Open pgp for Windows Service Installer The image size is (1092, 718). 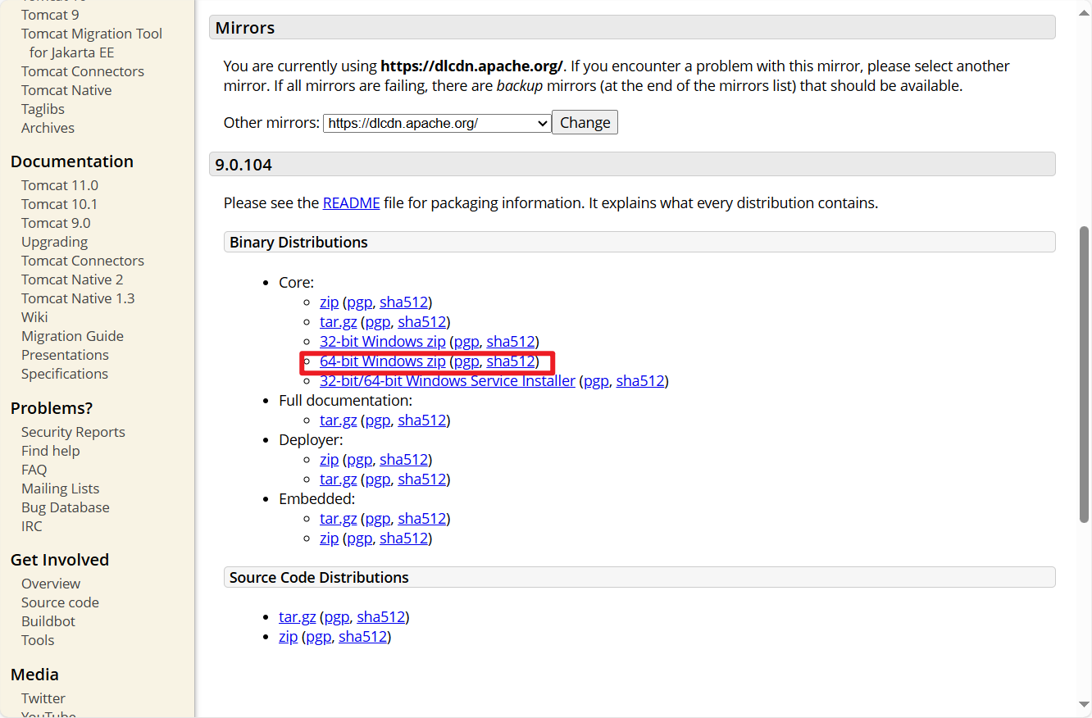point(596,381)
